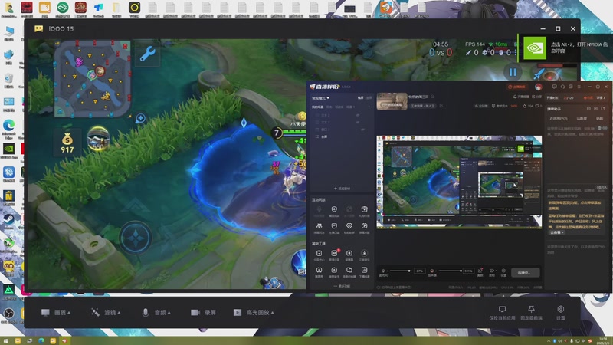Adjust the speaker volume slider
The height and width of the screenshot is (345, 613).
tap(450, 271)
